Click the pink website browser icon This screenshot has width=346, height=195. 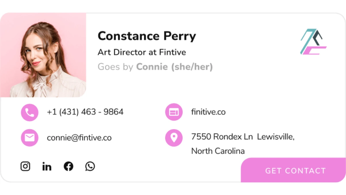[x=174, y=112]
